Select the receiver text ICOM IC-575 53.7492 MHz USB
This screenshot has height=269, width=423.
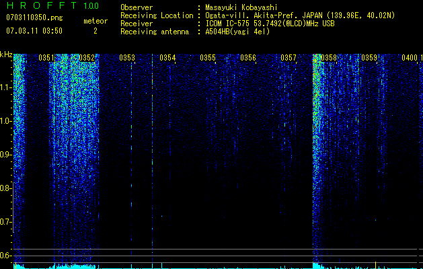point(270,24)
